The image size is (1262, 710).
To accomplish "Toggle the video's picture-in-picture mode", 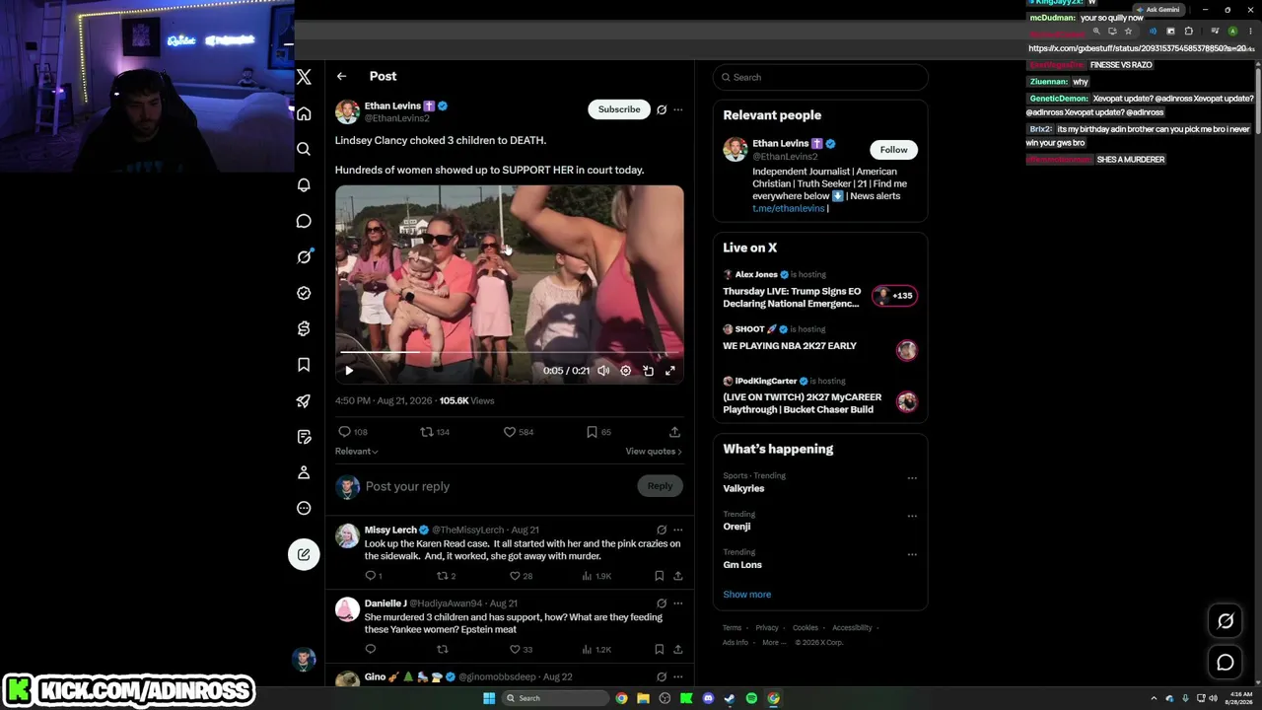I will (648, 371).
